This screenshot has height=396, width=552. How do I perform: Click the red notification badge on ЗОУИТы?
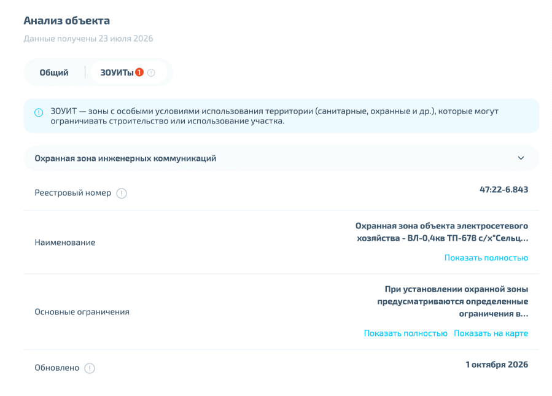coord(139,72)
